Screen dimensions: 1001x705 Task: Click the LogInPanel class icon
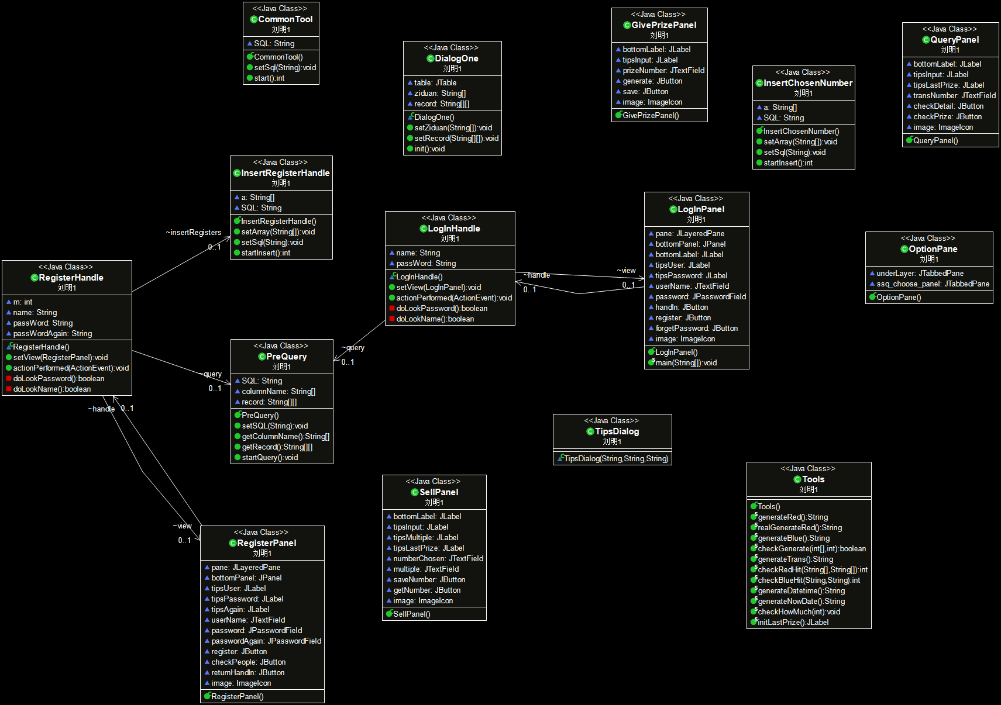[673, 209]
